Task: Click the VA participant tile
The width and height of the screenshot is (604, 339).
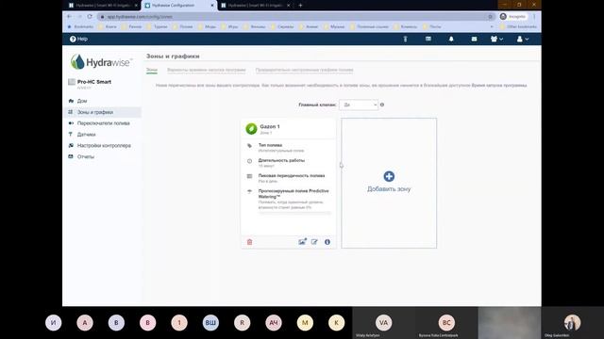Action: click(x=384, y=323)
